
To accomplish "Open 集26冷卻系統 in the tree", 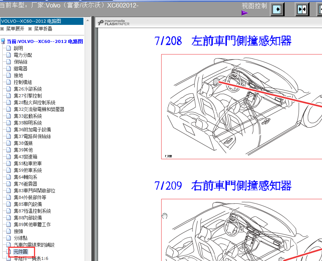I will [x=28, y=89].
